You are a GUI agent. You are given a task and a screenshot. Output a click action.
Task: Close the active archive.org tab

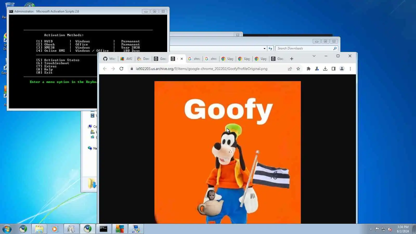tap(182, 59)
